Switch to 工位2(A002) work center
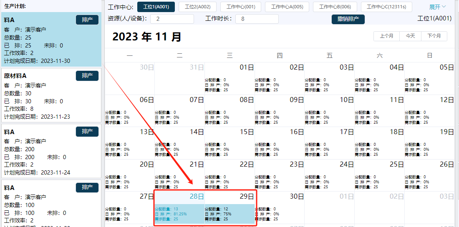Image resolution: width=459 pixels, height=227 pixels. [197, 7]
